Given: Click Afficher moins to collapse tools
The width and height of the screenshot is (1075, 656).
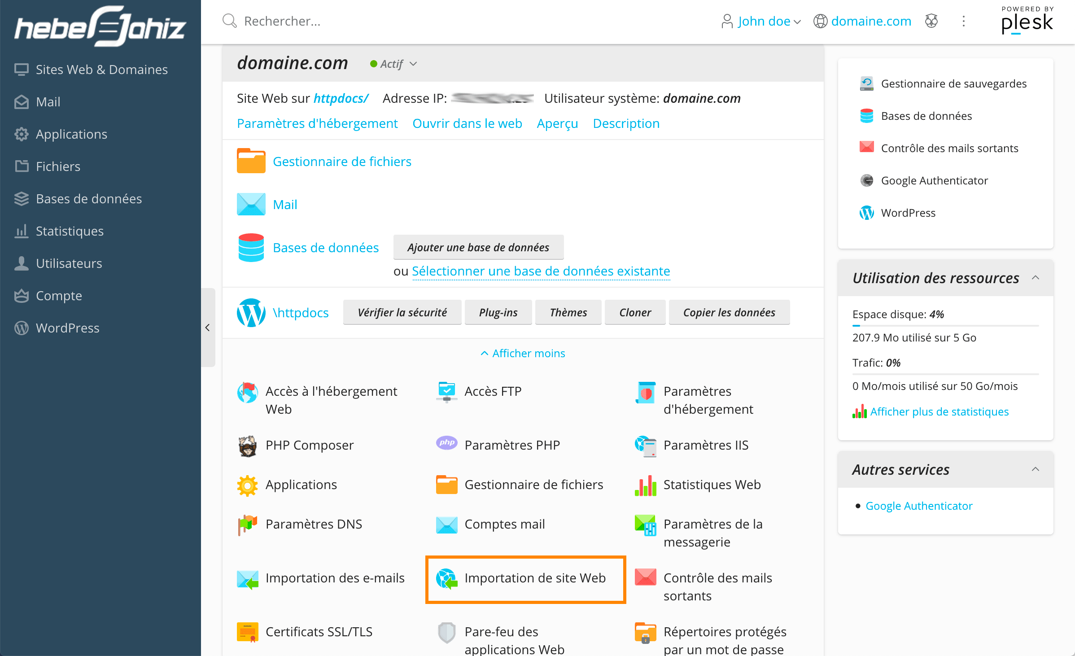Looking at the screenshot, I should click(x=523, y=353).
